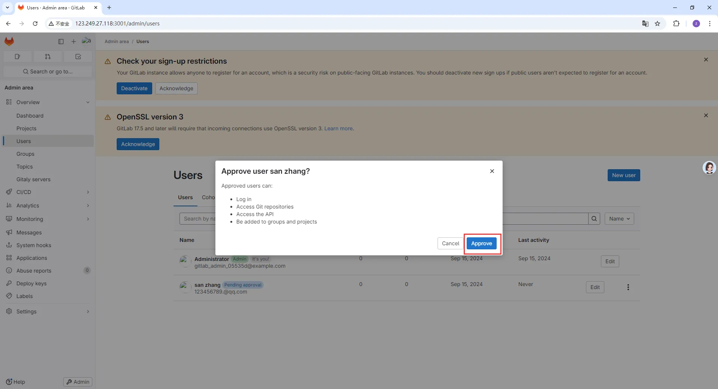Click the magnifier search users button
Screen dimensions: 718x389
(594, 219)
